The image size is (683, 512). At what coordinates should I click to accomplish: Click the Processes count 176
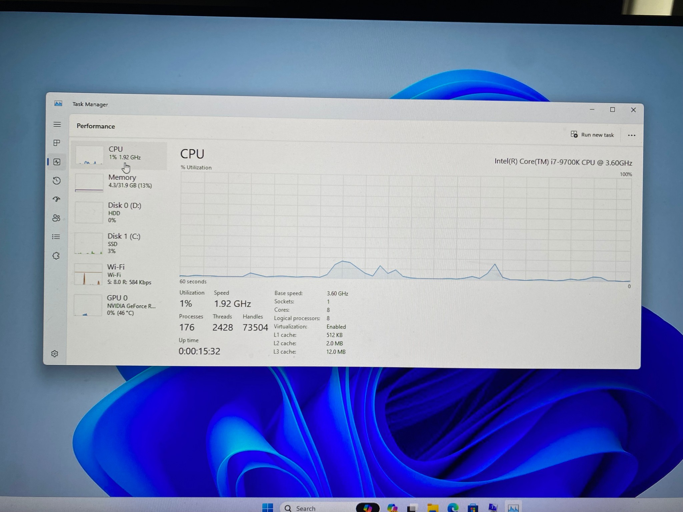point(186,327)
